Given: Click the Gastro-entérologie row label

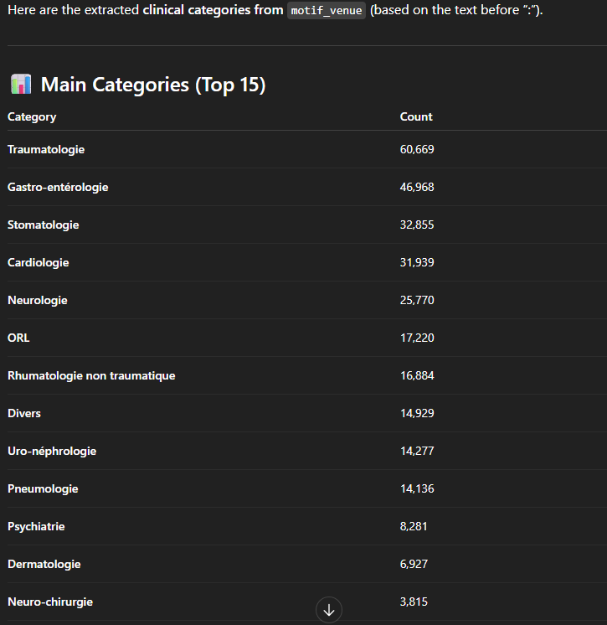Looking at the screenshot, I should 58,187.
